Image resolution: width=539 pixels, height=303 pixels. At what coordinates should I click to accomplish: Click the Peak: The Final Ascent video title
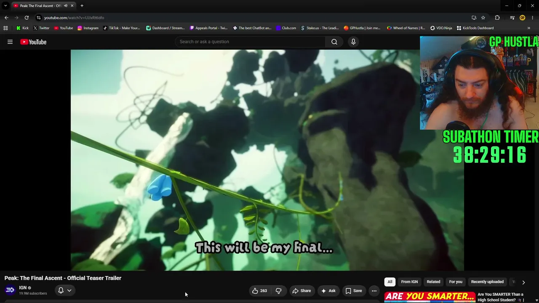coord(63,278)
